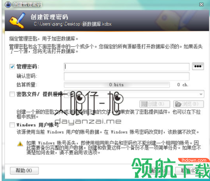This screenshot has height=181, width=210.
Task: Toggle the 管理密码 checkbox
Action: (x=12, y=67)
